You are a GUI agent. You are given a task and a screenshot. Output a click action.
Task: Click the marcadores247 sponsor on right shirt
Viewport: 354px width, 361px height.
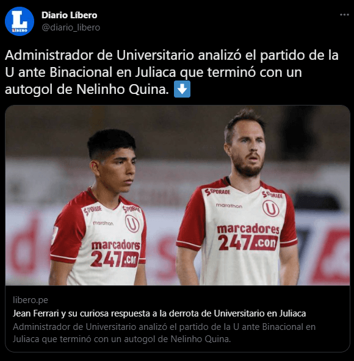tap(248, 238)
